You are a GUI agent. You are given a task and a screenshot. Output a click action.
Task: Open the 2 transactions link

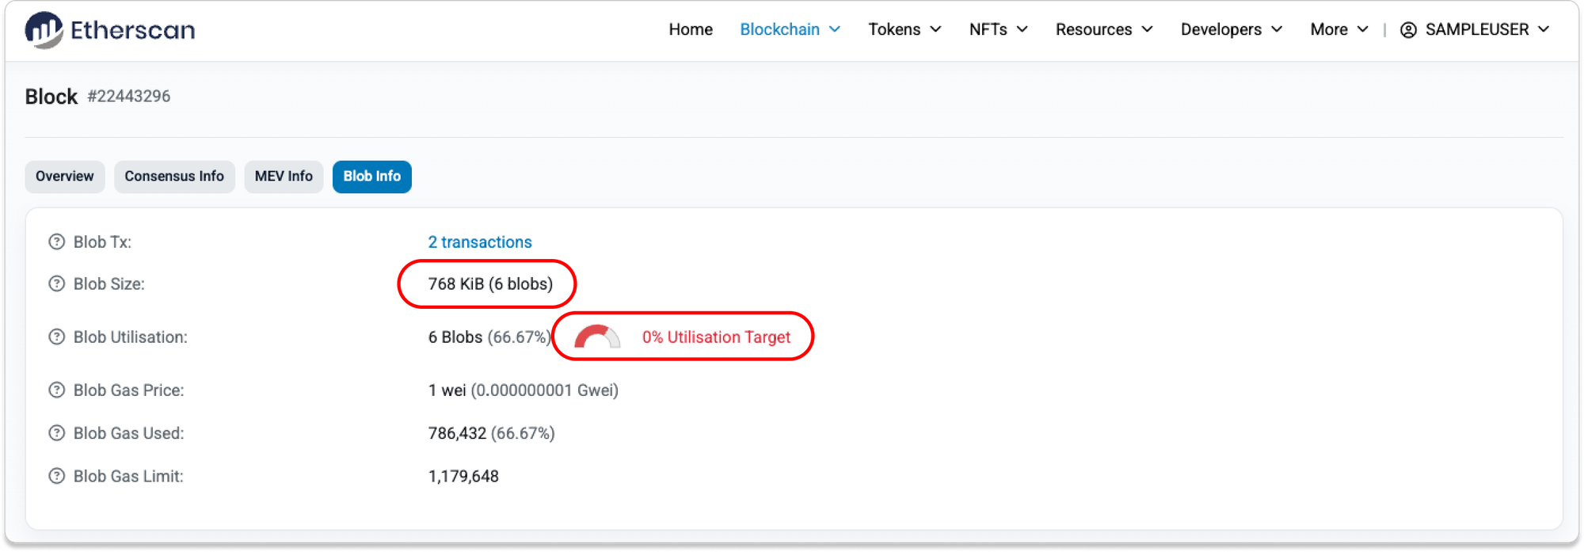(480, 242)
